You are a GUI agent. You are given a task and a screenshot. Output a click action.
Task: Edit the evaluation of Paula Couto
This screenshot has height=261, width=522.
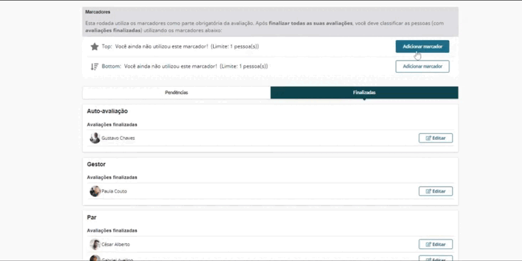coord(436,191)
